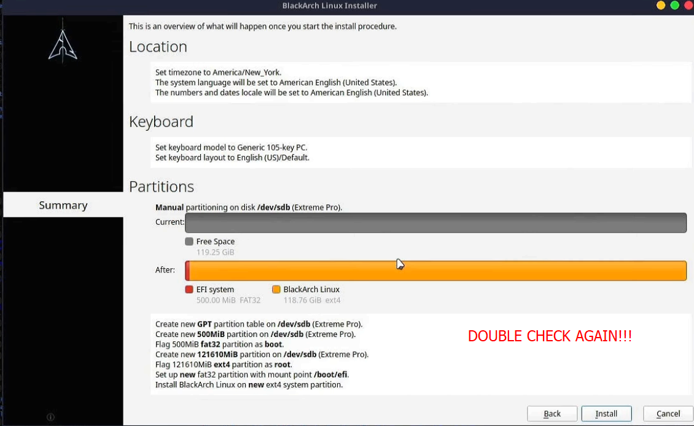
Task: Click the gray Free Space legend marker
Action: pyautogui.click(x=189, y=241)
